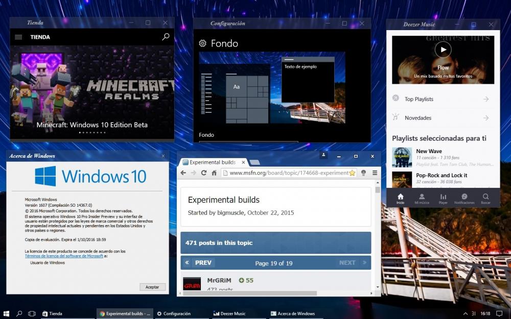Go to Mi música in Deezer

coord(422,199)
